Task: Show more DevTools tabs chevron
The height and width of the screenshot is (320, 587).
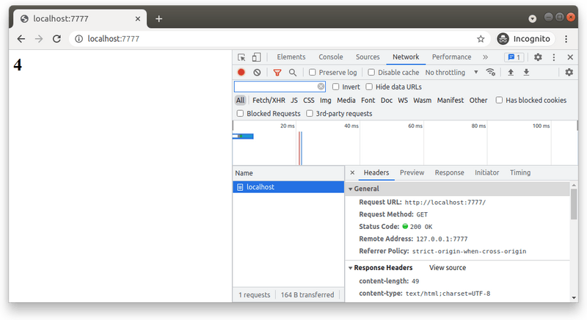Action: click(485, 57)
